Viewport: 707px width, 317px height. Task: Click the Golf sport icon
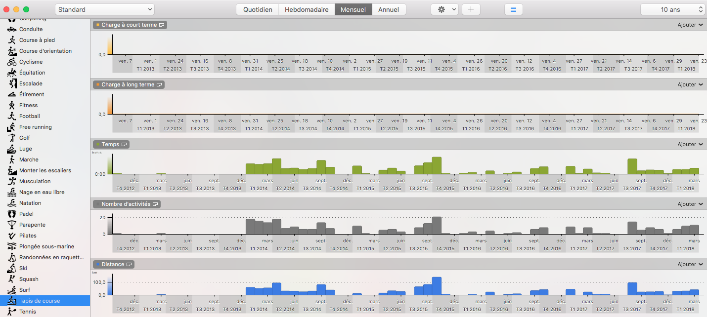(12, 138)
